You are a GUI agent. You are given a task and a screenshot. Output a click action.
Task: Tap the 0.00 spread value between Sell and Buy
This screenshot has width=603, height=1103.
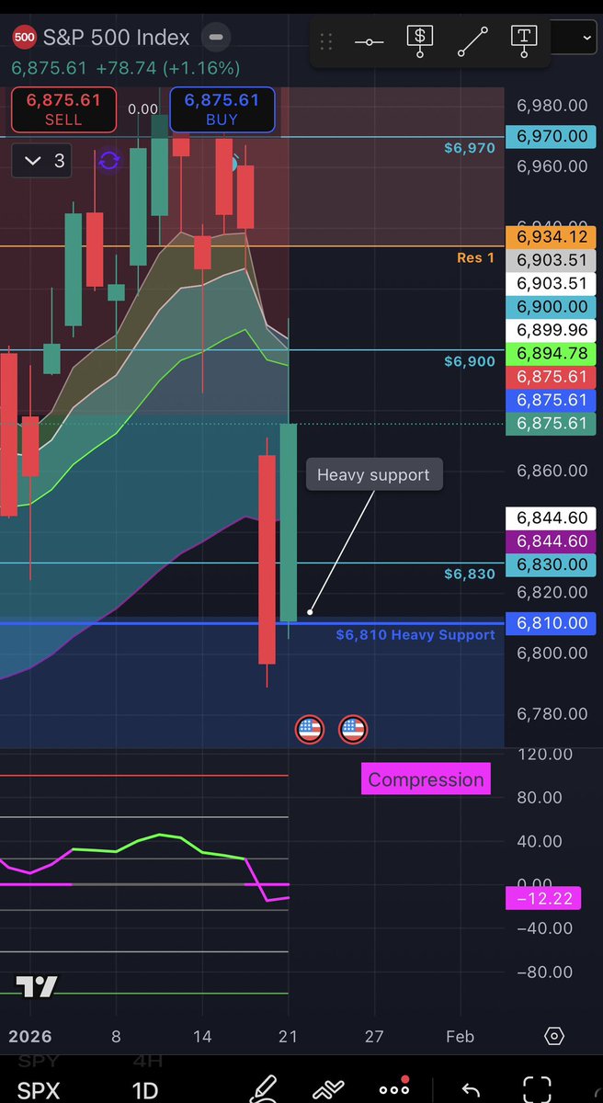(142, 108)
